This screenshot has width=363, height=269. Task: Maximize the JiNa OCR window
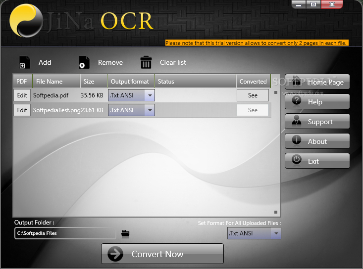point(313,4)
